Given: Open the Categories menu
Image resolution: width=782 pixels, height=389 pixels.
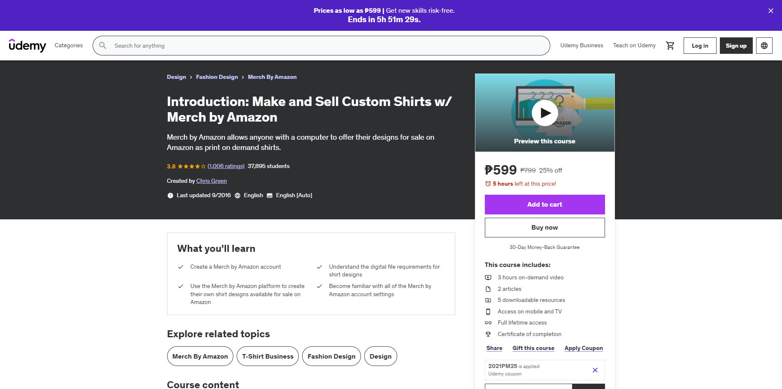Looking at the screenshot, I should (x=69, y=45).
